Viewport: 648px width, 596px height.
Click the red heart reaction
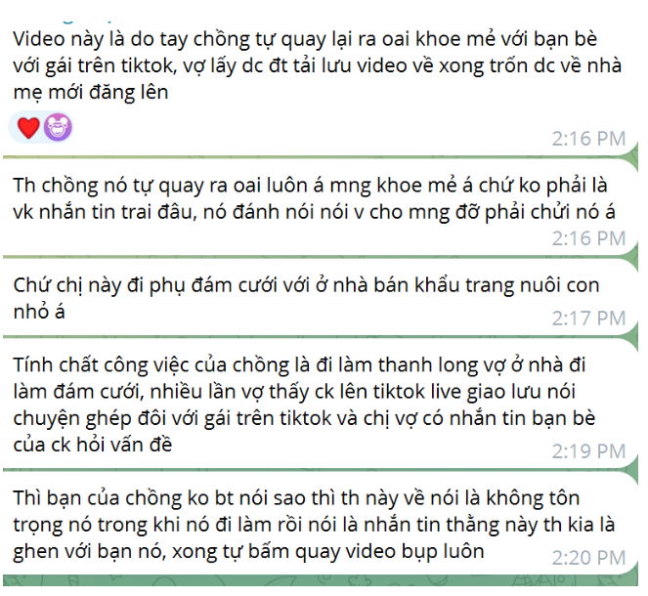(28, 128)
